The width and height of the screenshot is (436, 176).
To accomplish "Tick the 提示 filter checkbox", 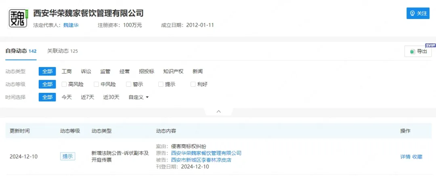I will coord(161,84).
